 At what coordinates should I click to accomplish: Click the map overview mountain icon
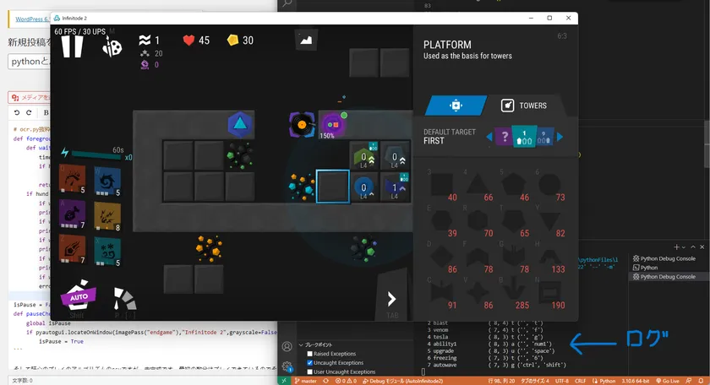[x=307, y=41]
